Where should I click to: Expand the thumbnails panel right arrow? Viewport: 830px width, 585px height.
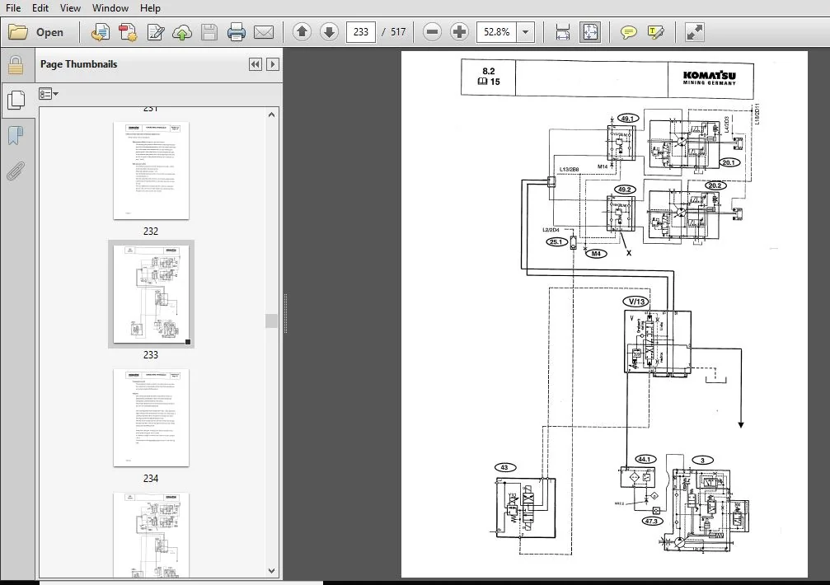pos(273,64)
